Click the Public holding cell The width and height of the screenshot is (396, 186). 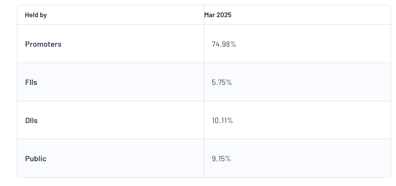[x=297, y=158]
